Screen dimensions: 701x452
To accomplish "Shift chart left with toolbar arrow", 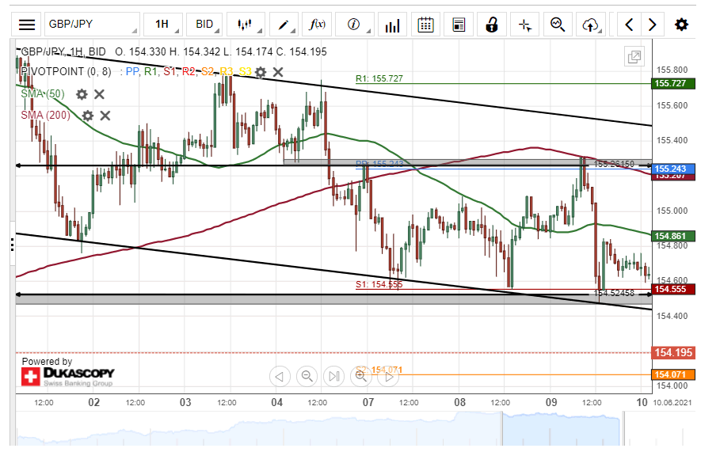I will [629, 24].
